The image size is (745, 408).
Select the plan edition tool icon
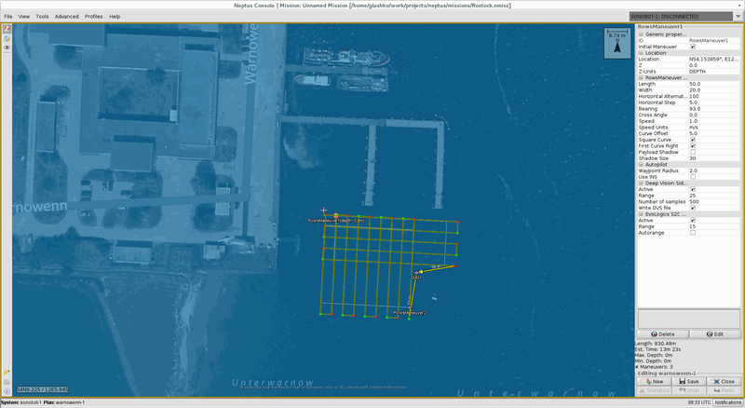coord(7,28)
